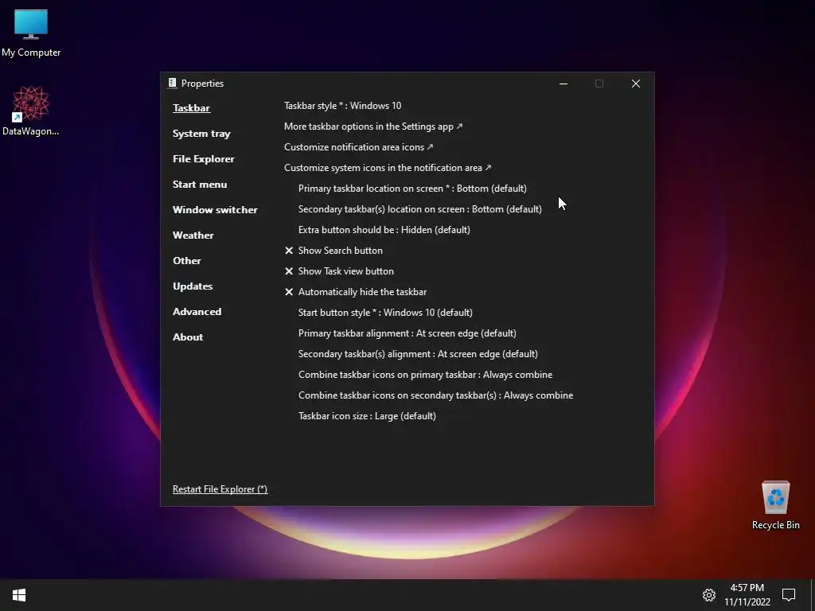The height and width of the screenshot is (611, 815).
Task: Open the My Computer desktop icon
Action: (31, 33)
